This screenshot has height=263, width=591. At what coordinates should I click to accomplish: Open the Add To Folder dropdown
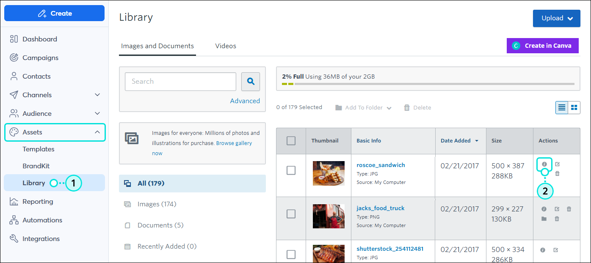(364, 108)
